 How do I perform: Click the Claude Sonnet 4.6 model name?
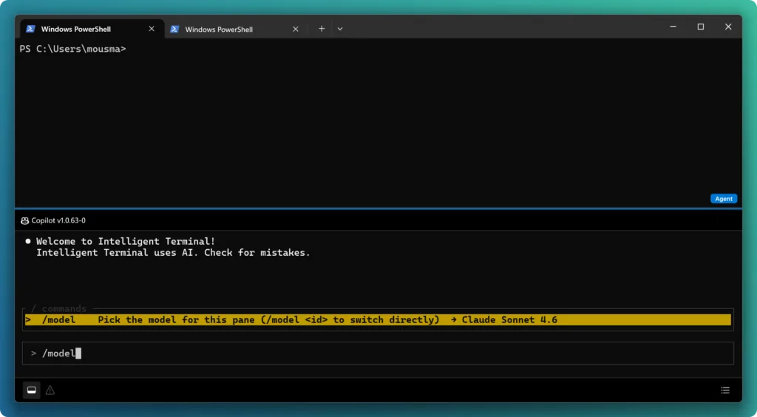tap(509, 320)
